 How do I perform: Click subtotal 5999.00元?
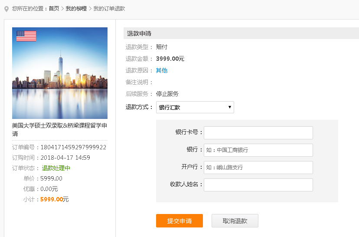point(55,199)
